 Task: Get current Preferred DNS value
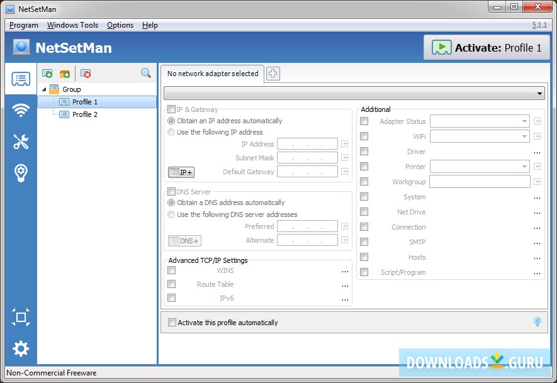pyautogui.click(x=344, y=226)
